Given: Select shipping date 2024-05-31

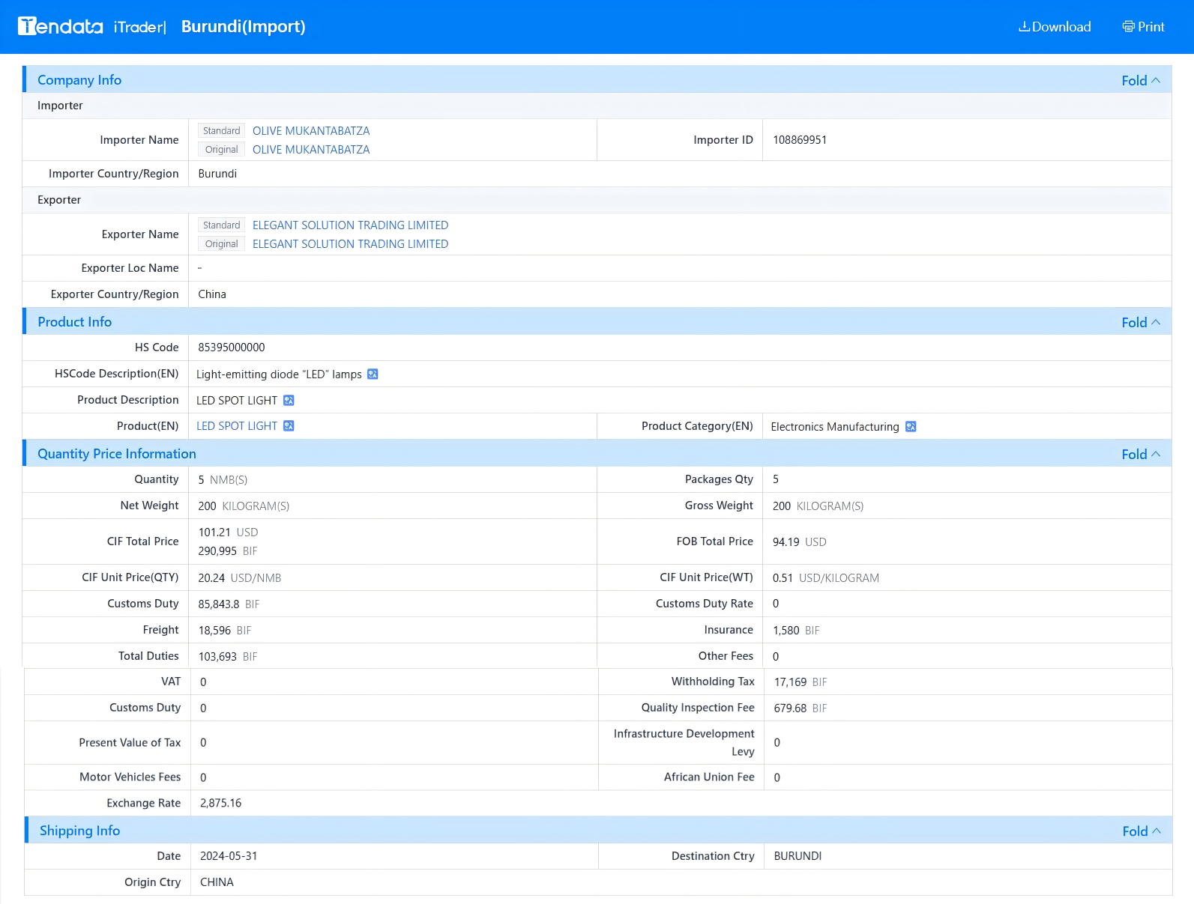Looking at the screenshot, I should pos(229,856).
